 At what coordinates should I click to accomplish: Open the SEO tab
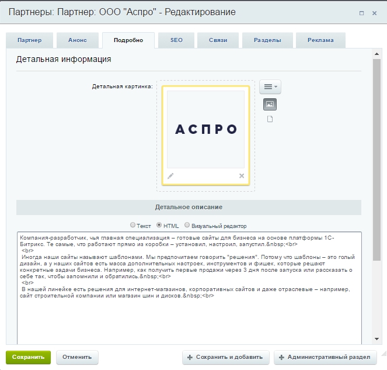click(176, 40)
